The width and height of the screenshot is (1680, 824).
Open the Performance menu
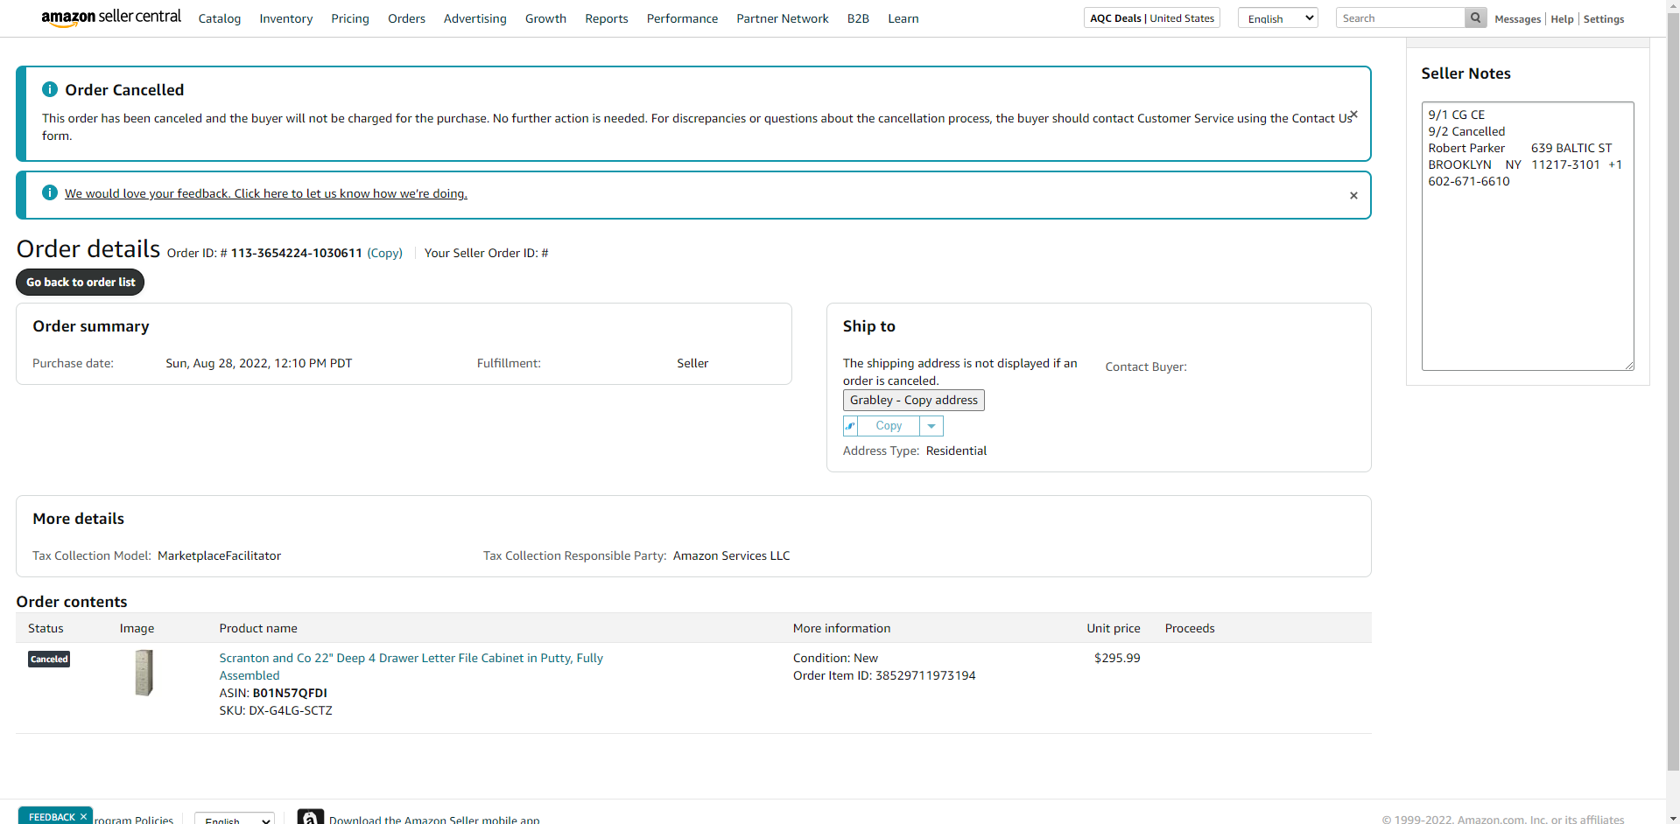pos(682,18)
